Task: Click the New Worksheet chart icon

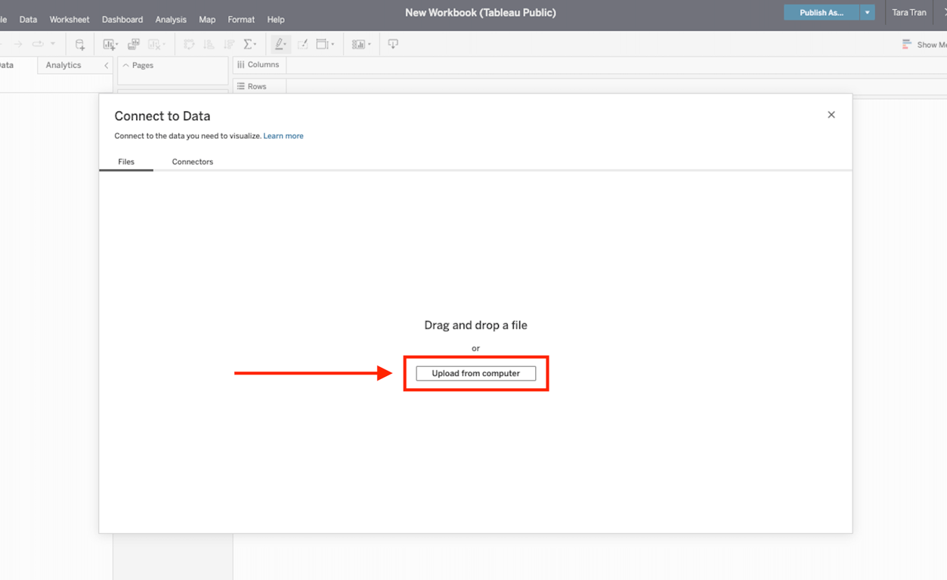Action: (109, 45)
